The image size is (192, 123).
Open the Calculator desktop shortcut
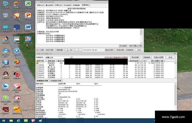(x=17, y=40)
